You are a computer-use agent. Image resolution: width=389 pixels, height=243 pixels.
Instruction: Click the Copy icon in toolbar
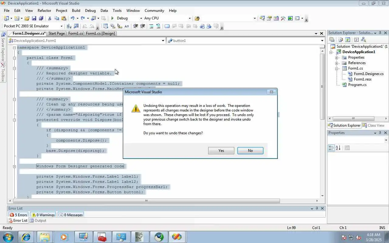(57, 18)
